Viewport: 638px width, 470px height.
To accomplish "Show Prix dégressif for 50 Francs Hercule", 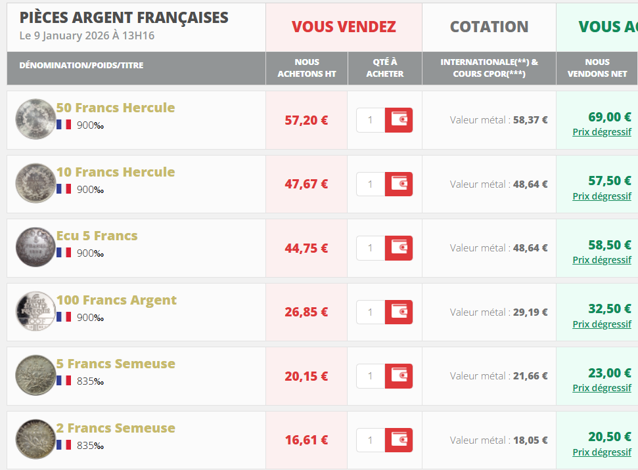I will pyautogui.click(x=602, y=132).
